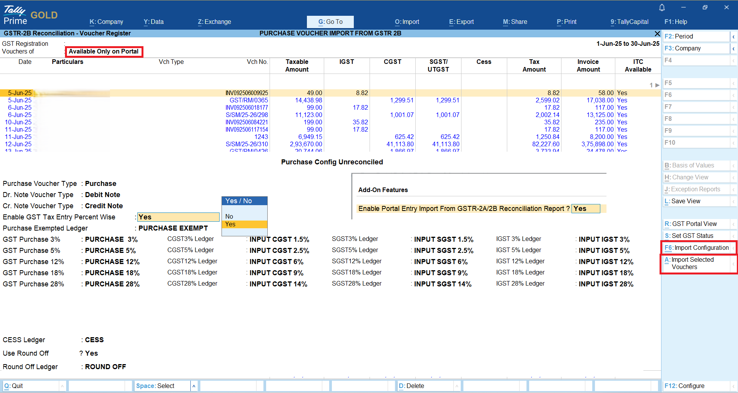
Task: Expand the caret beside Space: Select
Action: (x=194, y=386)
